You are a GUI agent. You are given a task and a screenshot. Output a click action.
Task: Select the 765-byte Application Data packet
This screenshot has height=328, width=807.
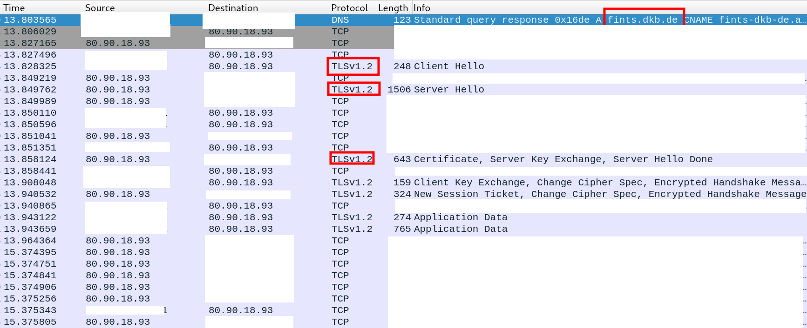point(460,229)
